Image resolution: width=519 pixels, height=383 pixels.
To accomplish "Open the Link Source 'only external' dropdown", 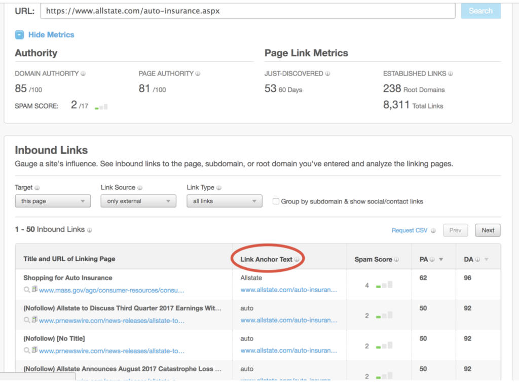I will [x=138, y=201].
